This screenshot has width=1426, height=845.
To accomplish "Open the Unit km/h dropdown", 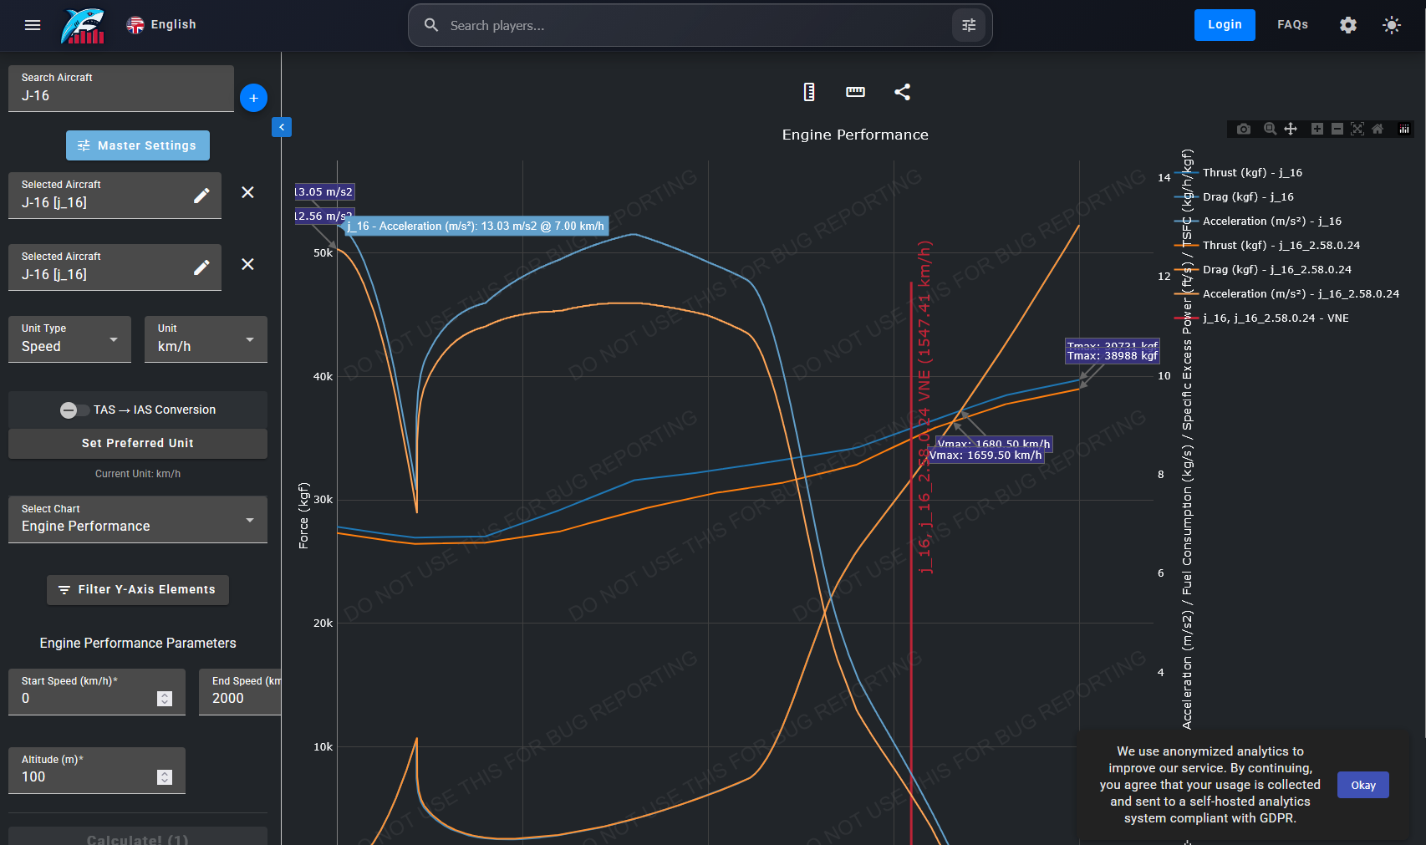I will tap(206, 339).
